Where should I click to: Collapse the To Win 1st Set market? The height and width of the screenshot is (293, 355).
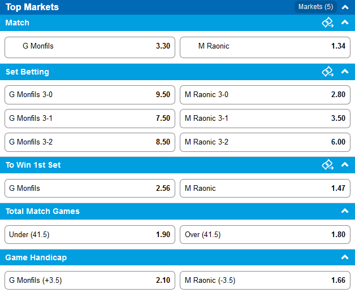[345, 165]
